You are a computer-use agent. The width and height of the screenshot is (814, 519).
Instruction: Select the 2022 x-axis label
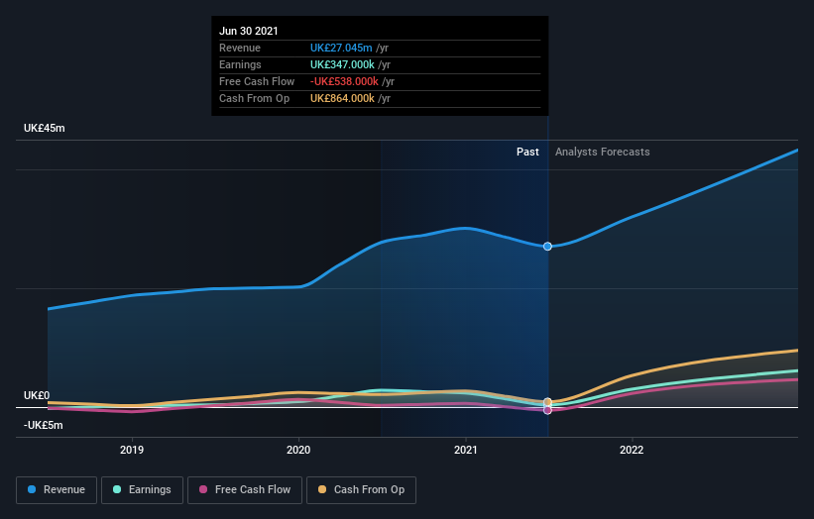tap(632, 450)
